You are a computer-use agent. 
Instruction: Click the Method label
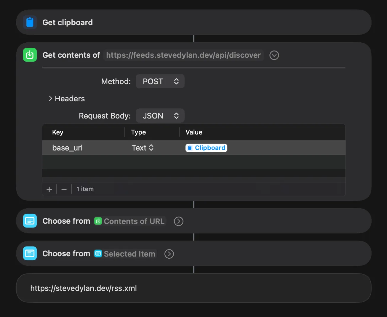(116, 81)
